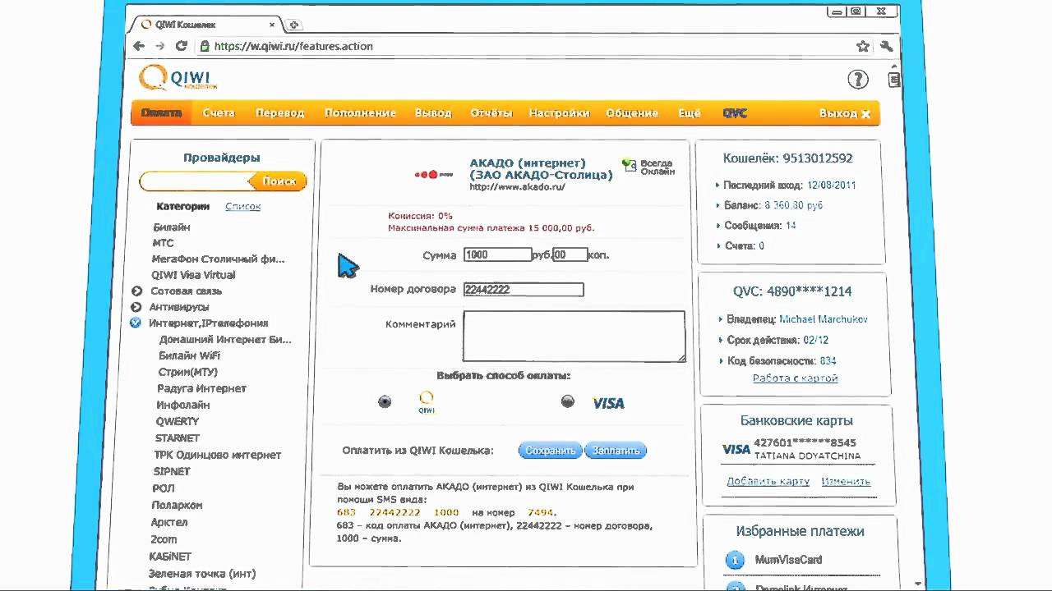Open help via the question mark icon

(857, 79)
